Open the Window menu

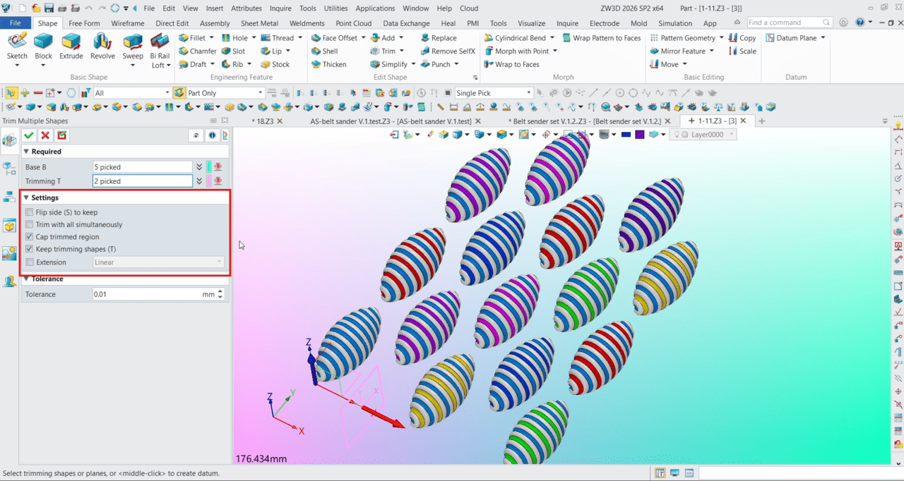point(415,8)
